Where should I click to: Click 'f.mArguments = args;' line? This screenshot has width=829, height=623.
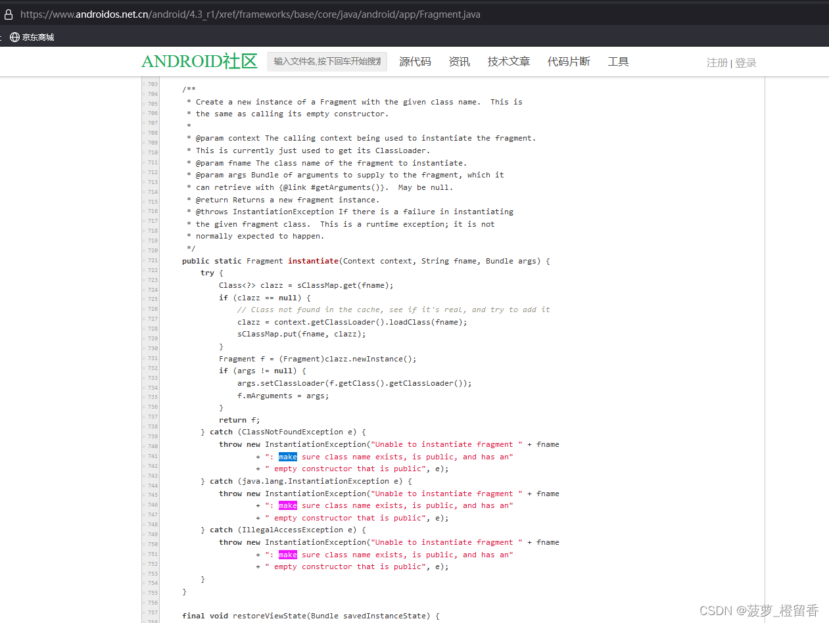pyautogui.click(x=283, y=396)
